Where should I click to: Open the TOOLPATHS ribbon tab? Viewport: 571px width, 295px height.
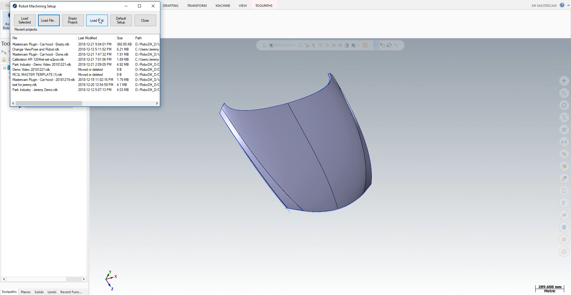(263, 6)
